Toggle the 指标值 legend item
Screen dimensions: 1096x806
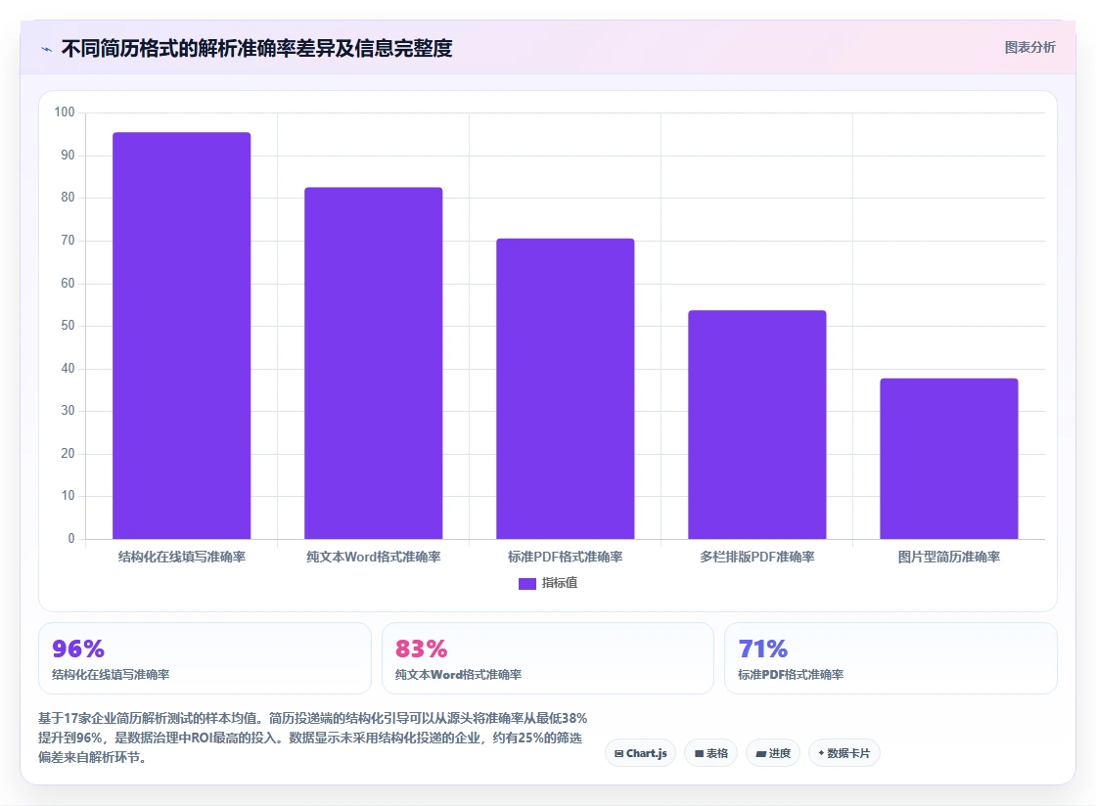pos(548,583)
